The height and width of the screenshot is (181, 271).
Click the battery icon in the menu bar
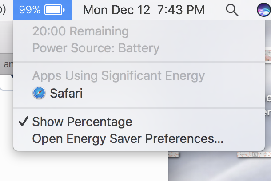pos(55,10)
